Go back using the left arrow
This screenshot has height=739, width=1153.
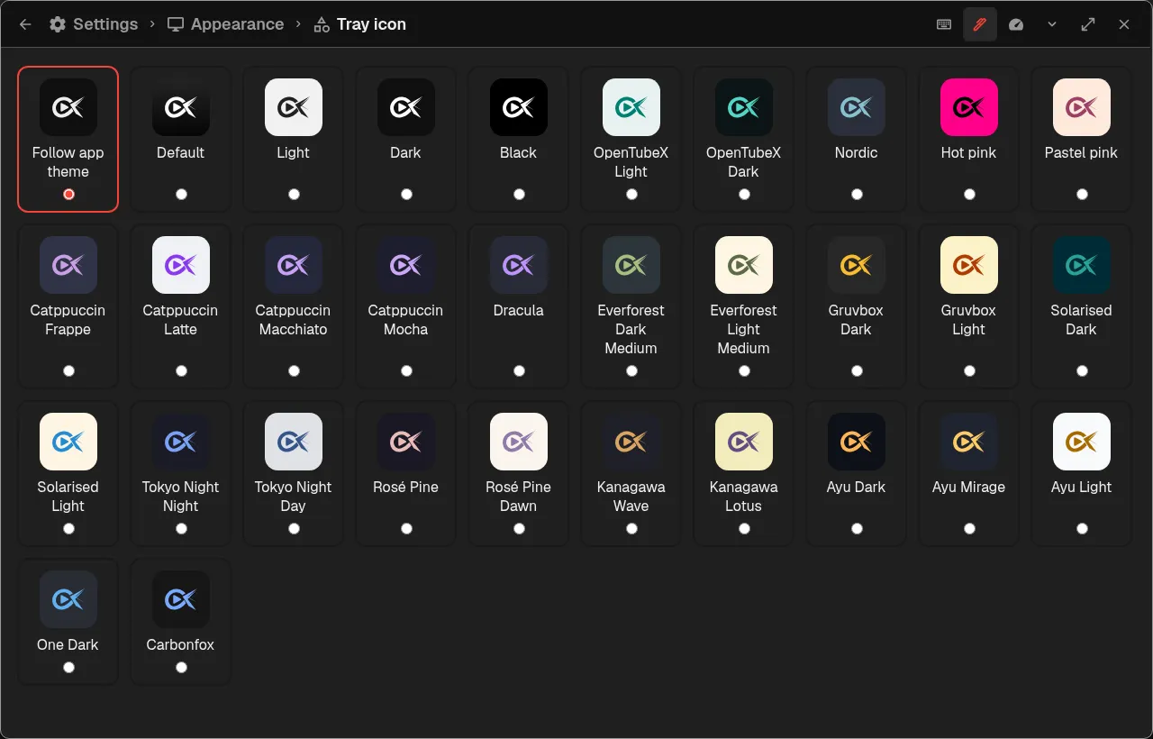coord(25,24)
